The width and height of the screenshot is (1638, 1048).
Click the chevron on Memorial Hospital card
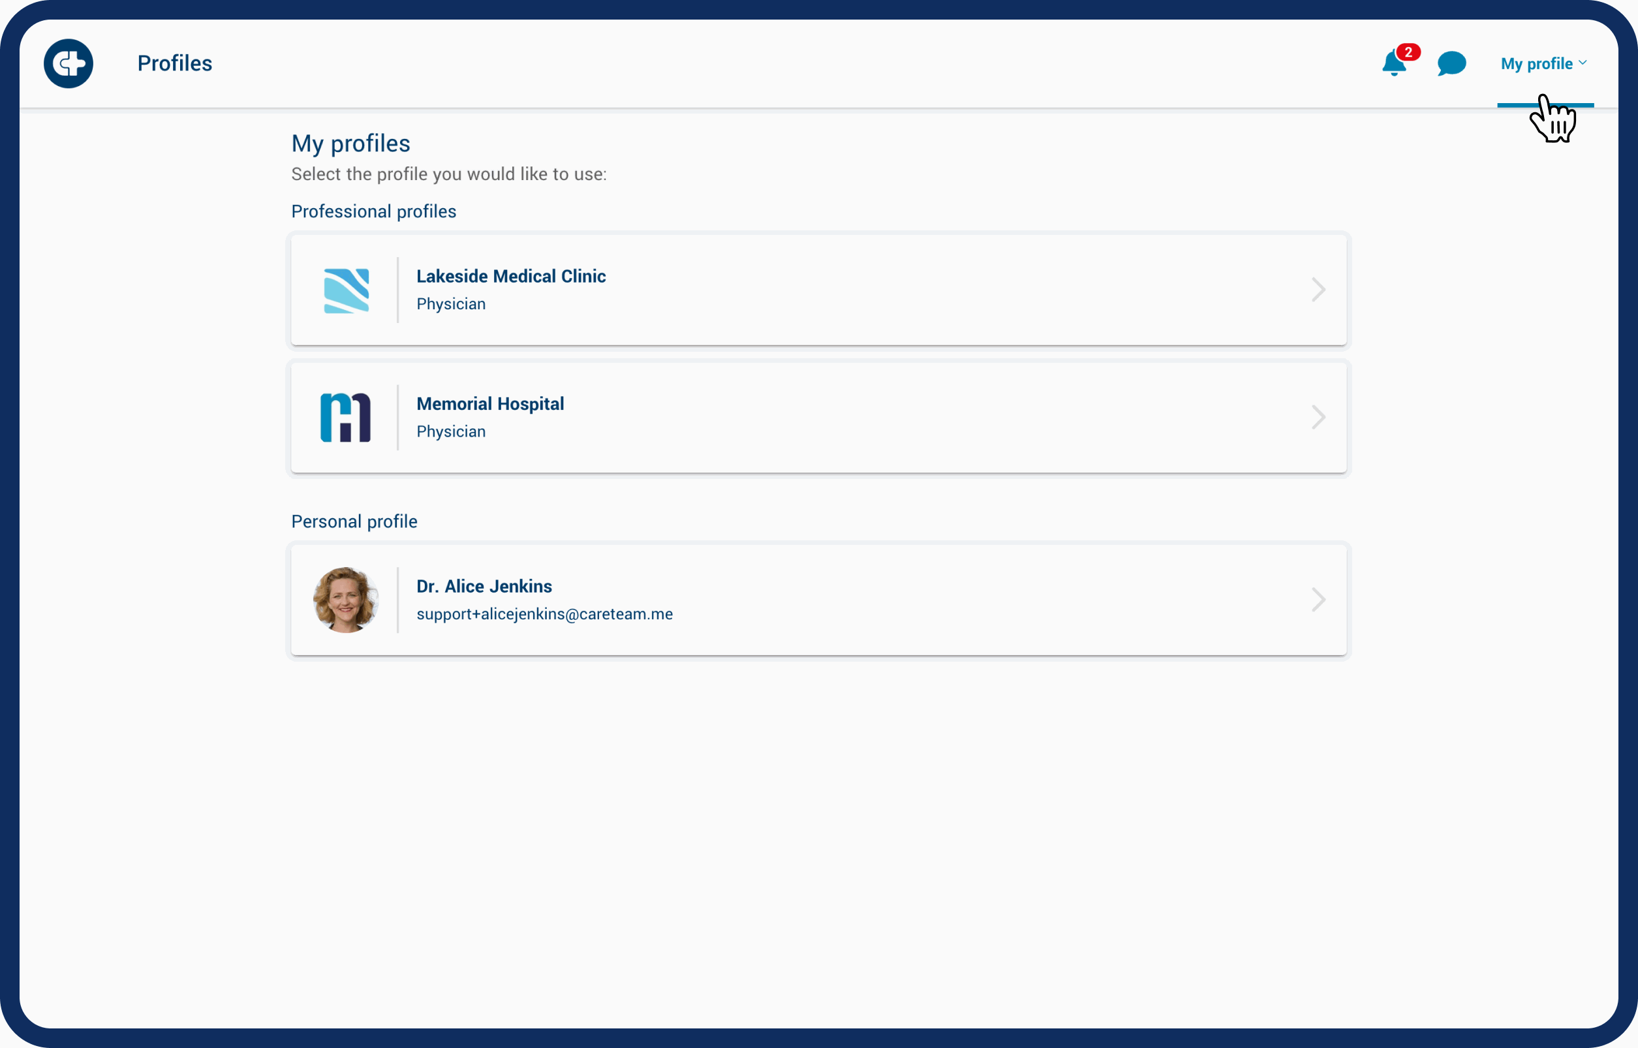(1318, 417)
